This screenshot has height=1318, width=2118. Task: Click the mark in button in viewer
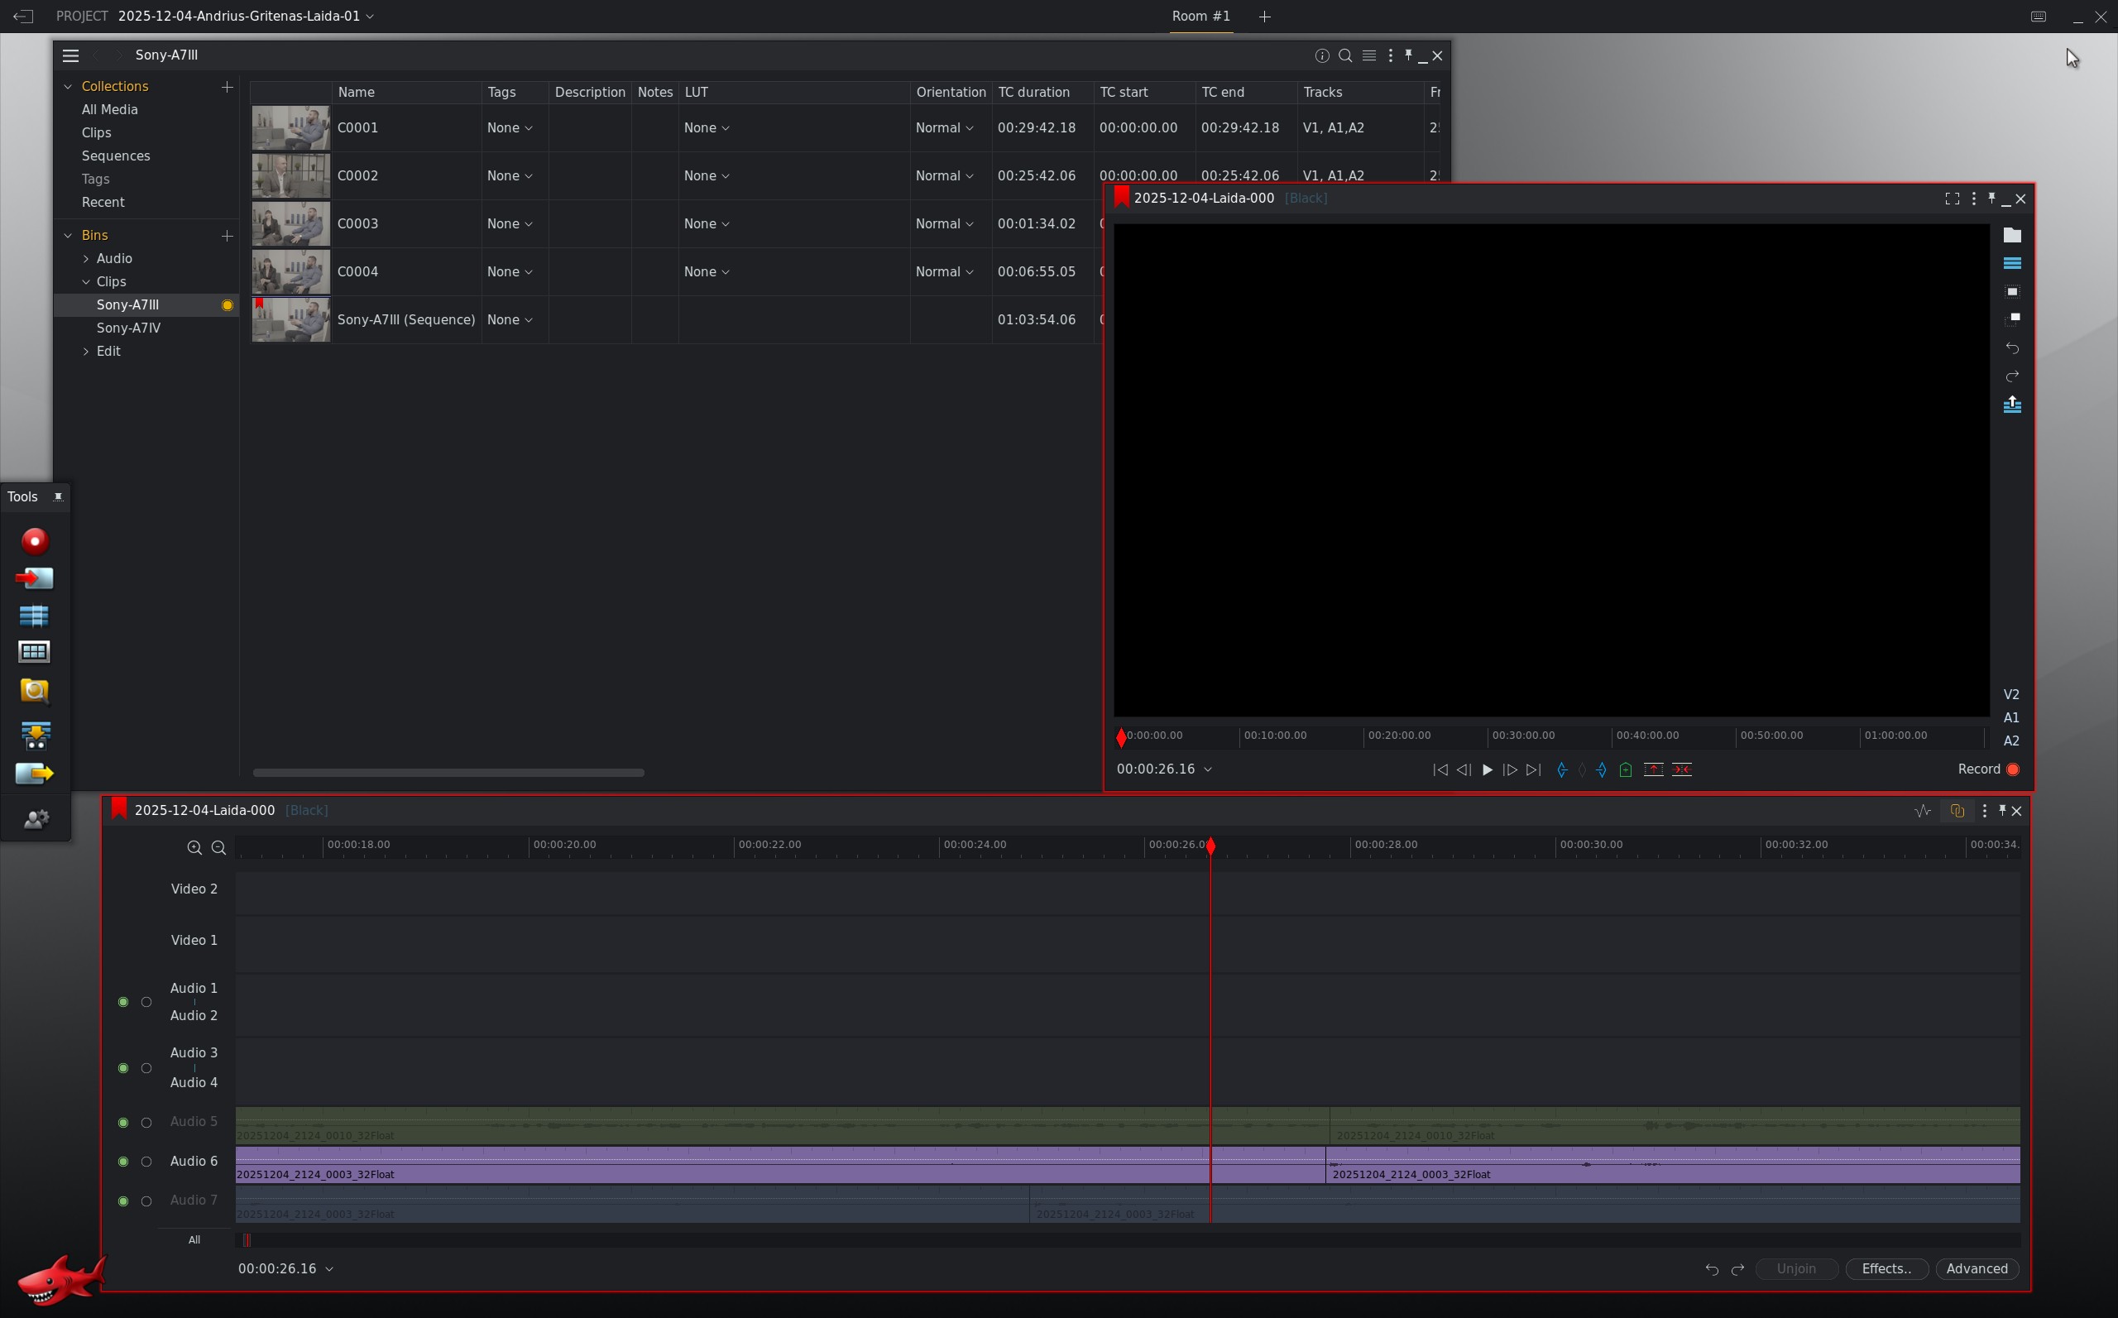pos(1562,769)
